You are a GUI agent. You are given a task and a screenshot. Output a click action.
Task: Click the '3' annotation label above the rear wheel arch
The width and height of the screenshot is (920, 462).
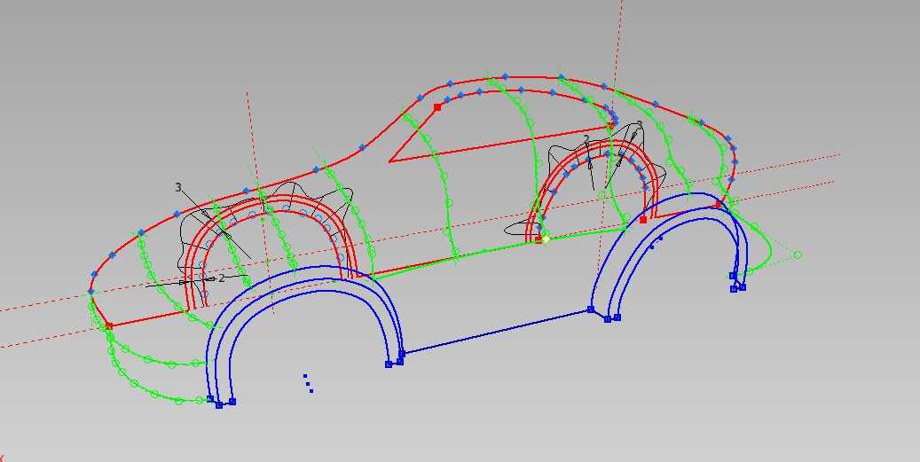[x=639, y=125]
